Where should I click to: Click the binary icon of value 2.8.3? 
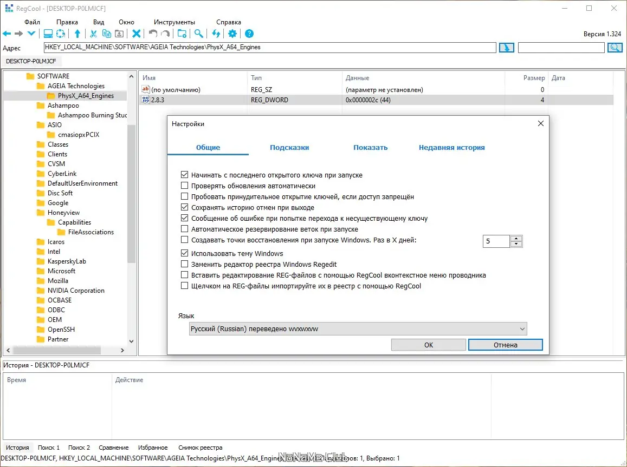coord(146,100)
